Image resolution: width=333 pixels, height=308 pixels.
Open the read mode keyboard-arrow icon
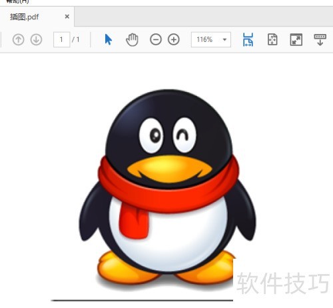click(320, 40)
